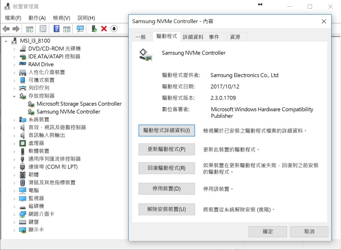This screenshot has width=341, height=250.
Task: Click the RAM Drive icon
Action: coord(23,64)
